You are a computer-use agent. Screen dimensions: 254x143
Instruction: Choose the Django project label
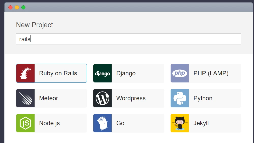126,74
